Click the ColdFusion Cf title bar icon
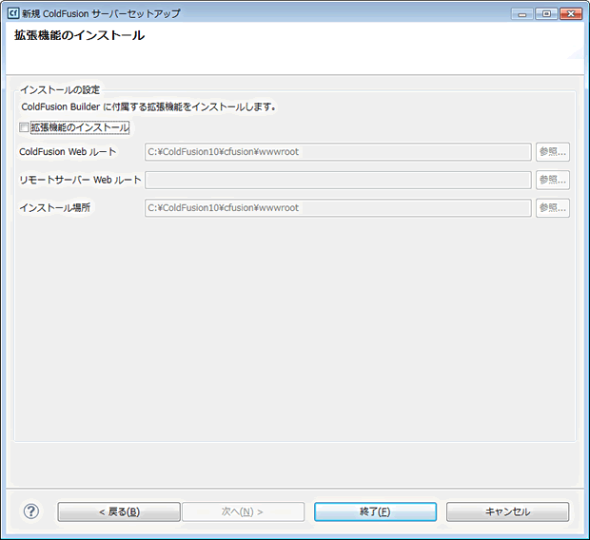This screenshot has height=540, width=590. [x=13, y=13]
